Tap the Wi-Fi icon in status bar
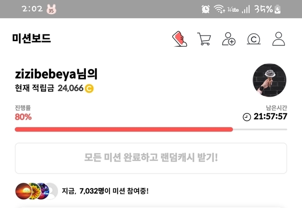This screenshot has height=208, width=302. 219,9
